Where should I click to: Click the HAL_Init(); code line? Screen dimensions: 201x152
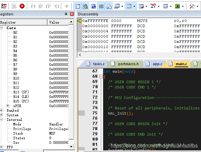120,113
